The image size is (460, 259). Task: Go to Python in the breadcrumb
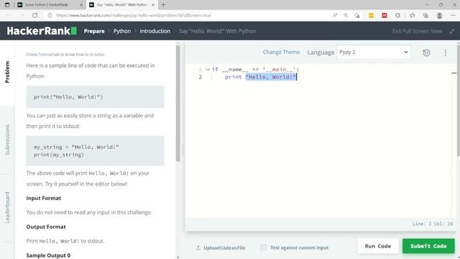(x=122, y=31)
